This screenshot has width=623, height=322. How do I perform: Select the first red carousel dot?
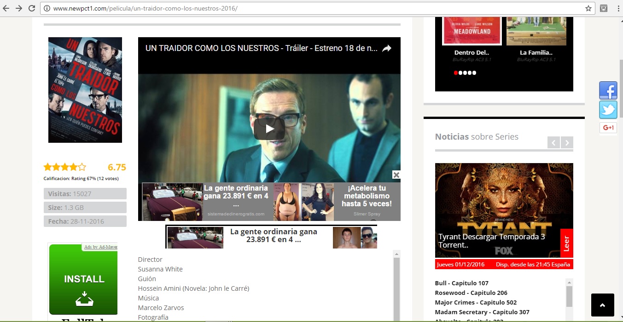456,73
